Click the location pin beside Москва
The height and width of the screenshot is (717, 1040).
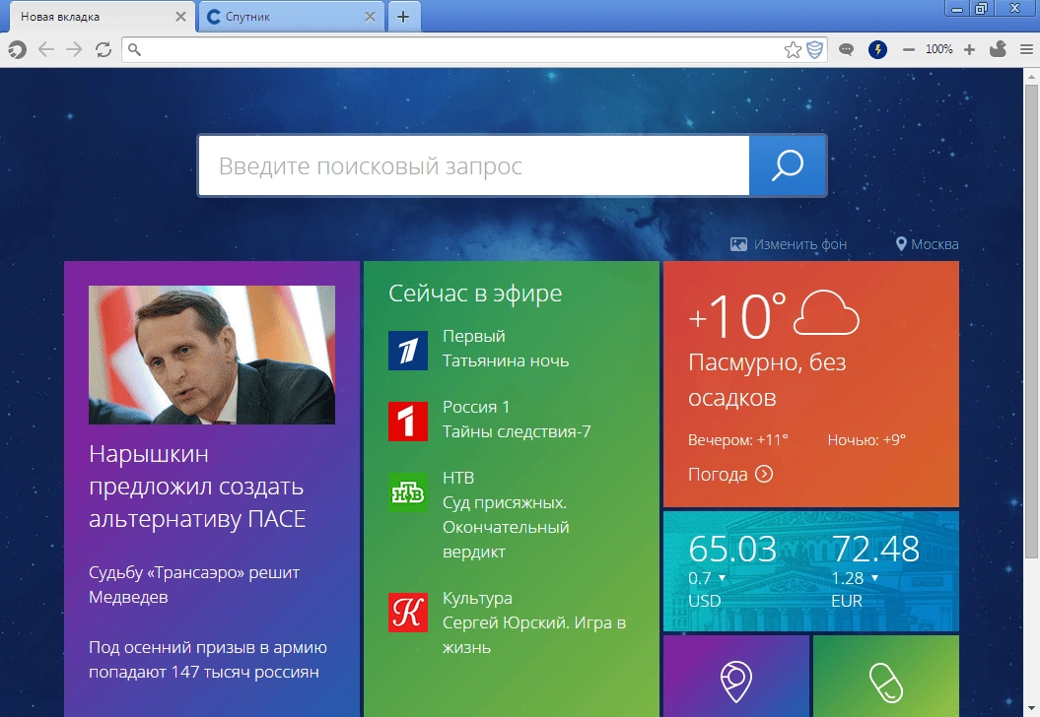click(901, 244)
